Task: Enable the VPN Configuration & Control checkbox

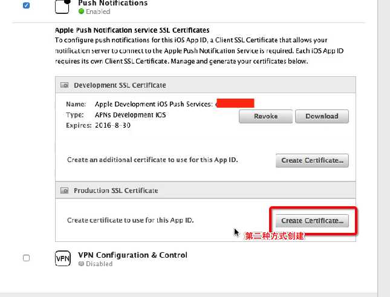Action: point(26,258)
